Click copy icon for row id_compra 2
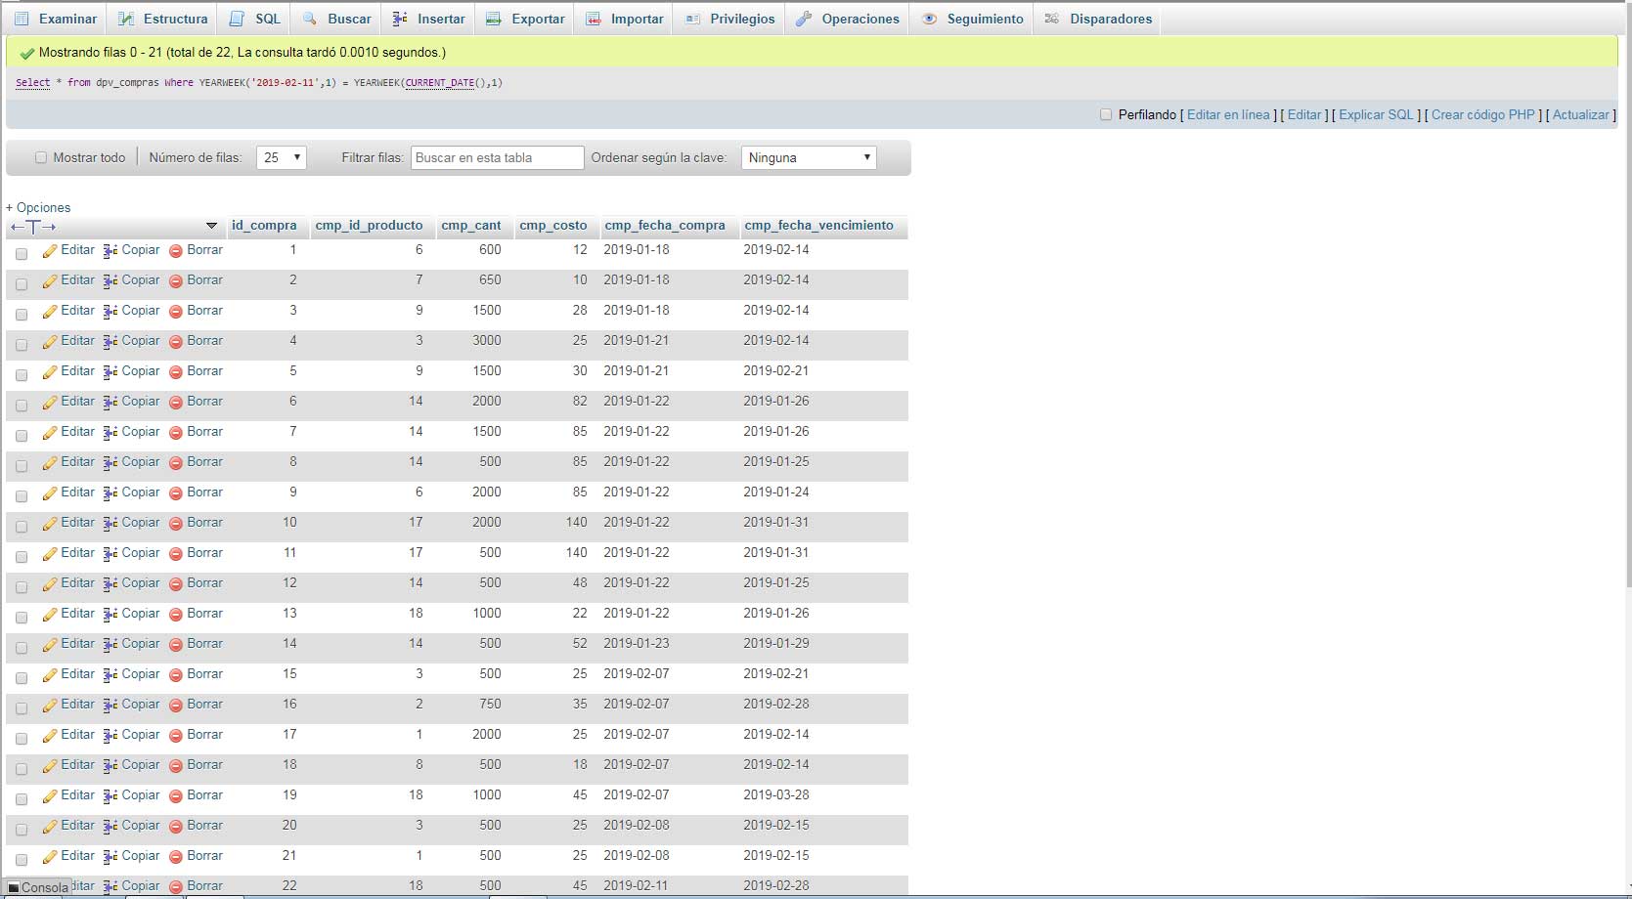1632x899 pixels. coord(110,281)
